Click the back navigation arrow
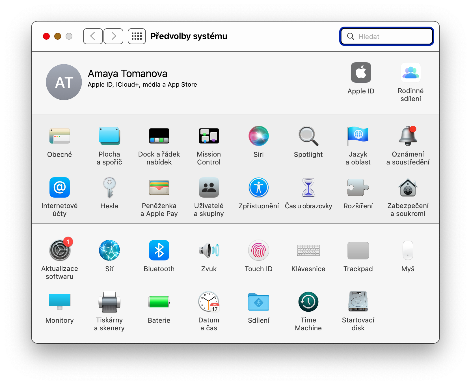Viewport: 471px width, 385px height. point(93,36)
